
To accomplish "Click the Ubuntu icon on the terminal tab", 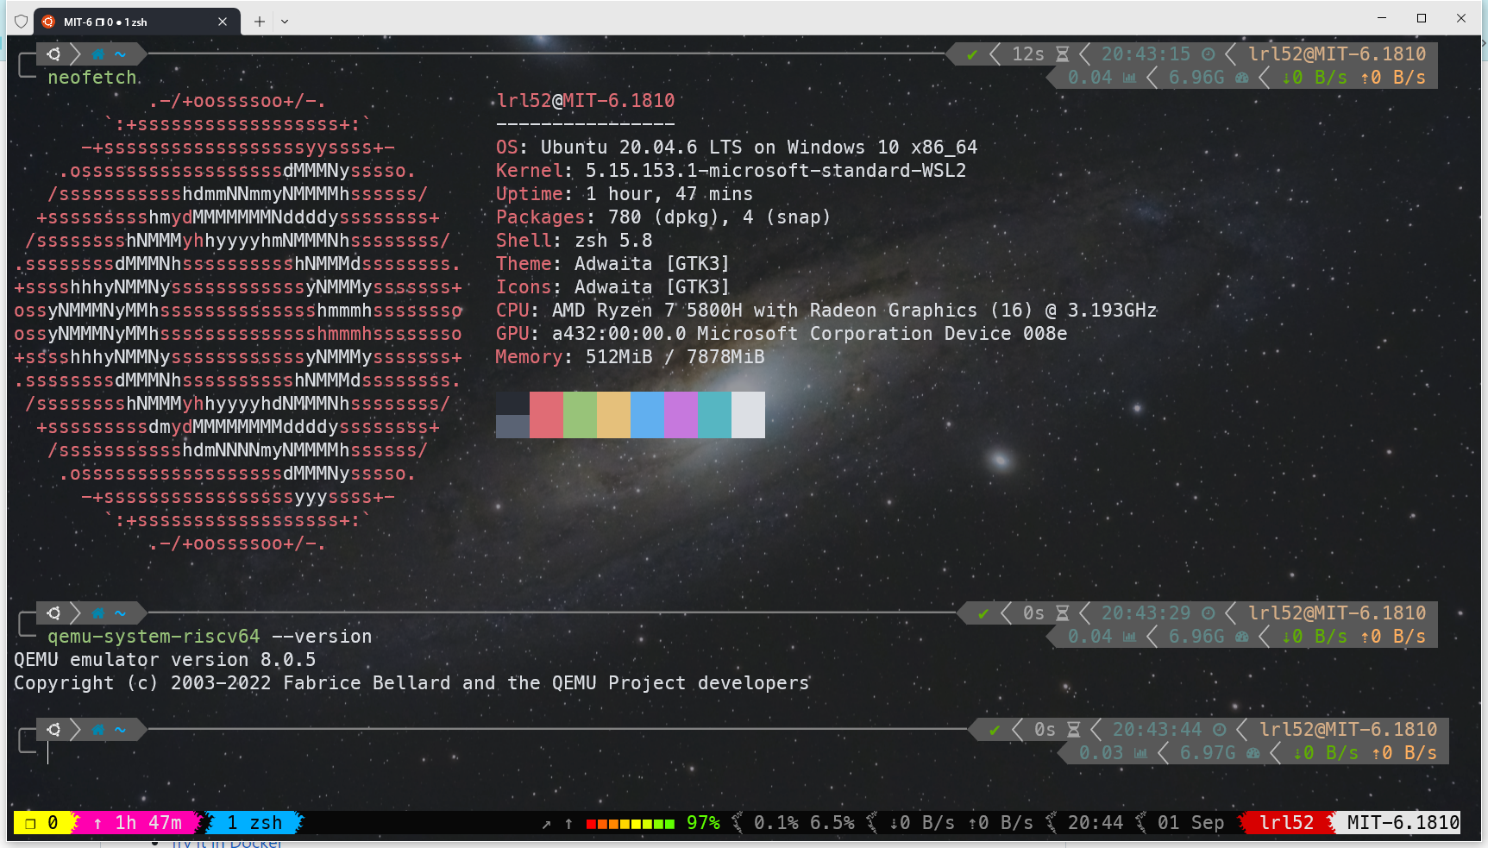I will pyautogui.click(x=48, y=22).
